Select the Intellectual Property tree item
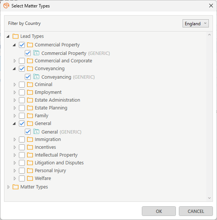This screenshot has height=220, width=217. pyautogui.click(x=56, y=155)
